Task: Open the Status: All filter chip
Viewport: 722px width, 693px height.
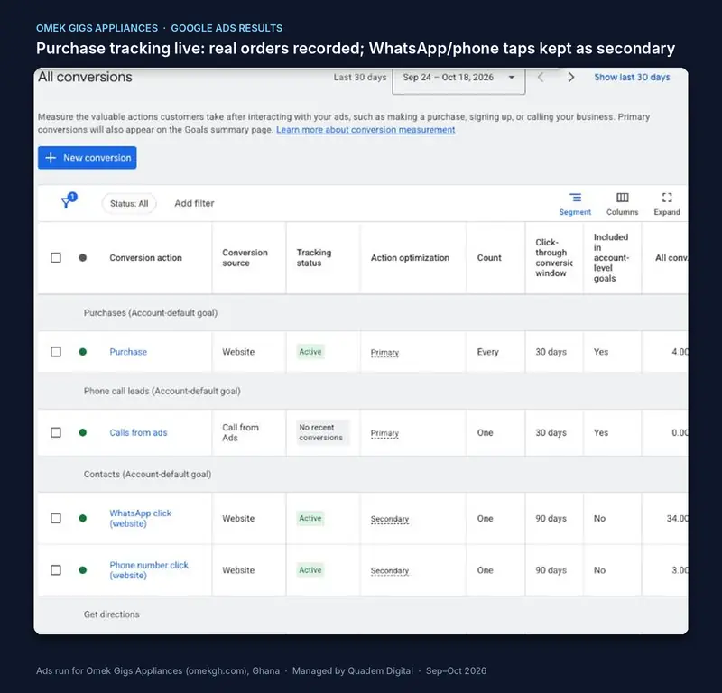Action: [x=129, y=204]
